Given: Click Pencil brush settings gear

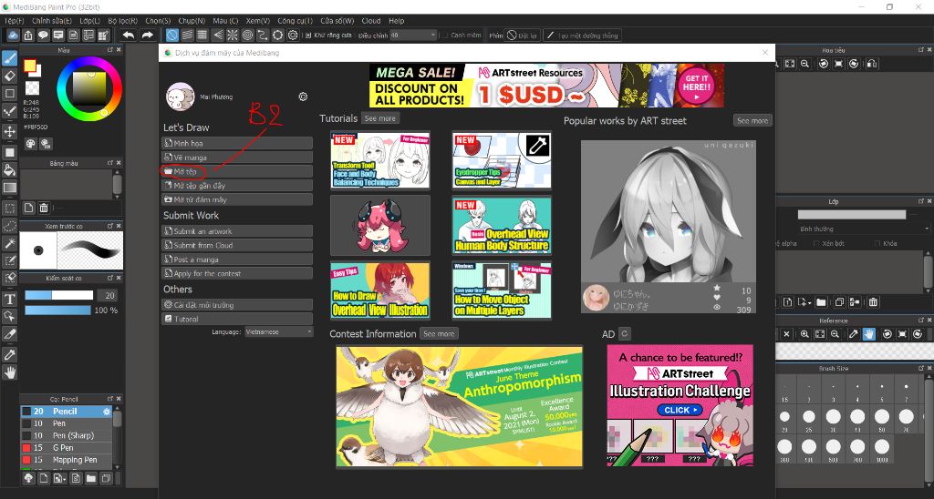Looking at the screenshot, I should pos(107,412).
